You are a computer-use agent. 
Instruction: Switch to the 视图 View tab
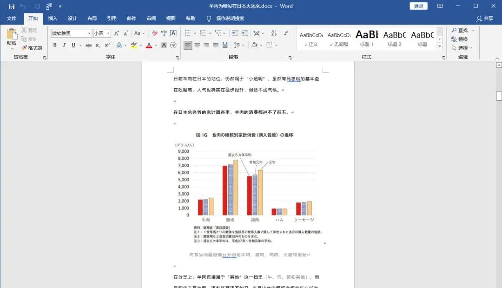[171, 19]
